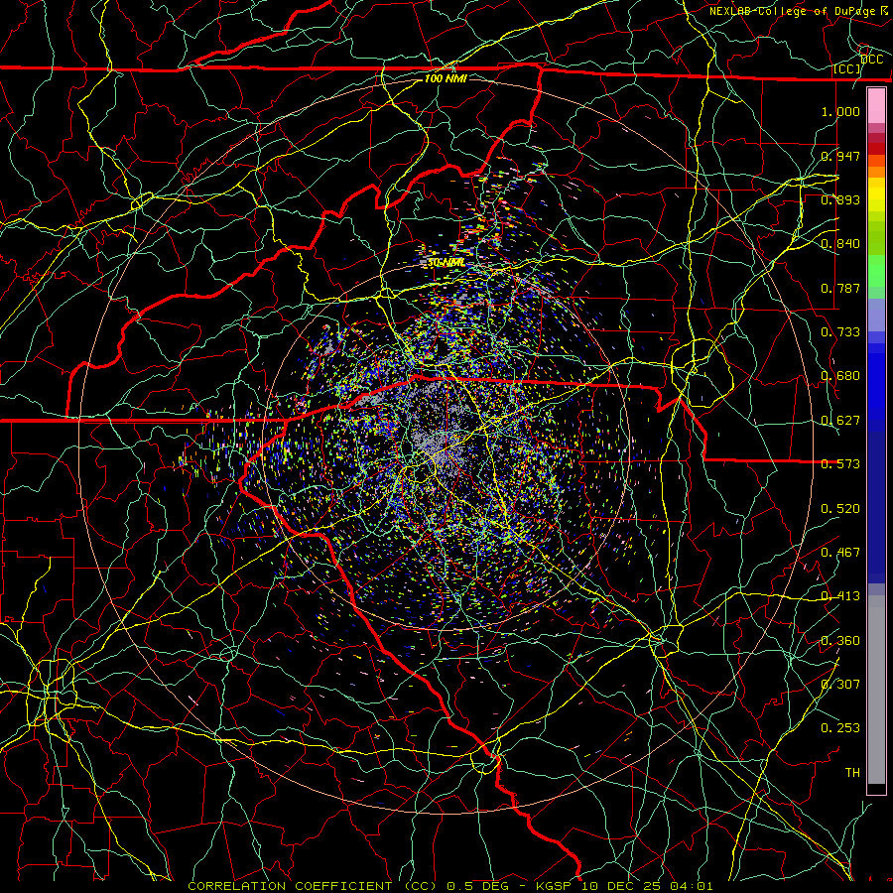Click the "0.5 DEG" tilt text in caption
This screenshot has width=893, height=893.
click(x=479, y=886)
